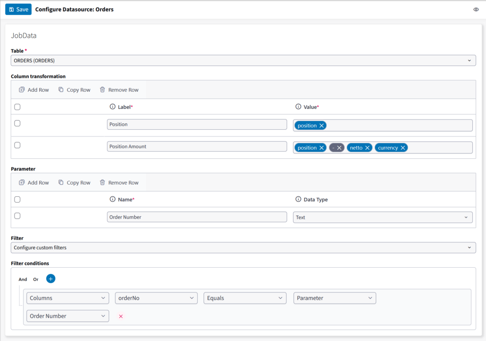Check the Position Amount row checkbox

pos(17,145)
